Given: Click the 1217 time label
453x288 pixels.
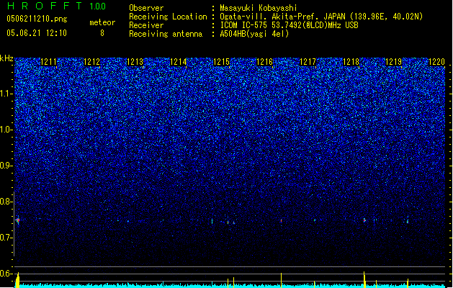Looking at the screenshot, I should tap(308, 62).
